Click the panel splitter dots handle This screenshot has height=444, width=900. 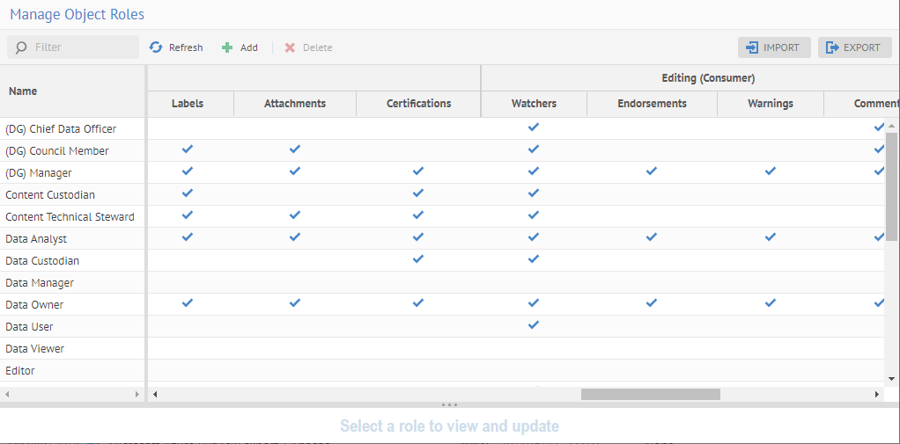point(449,404)
